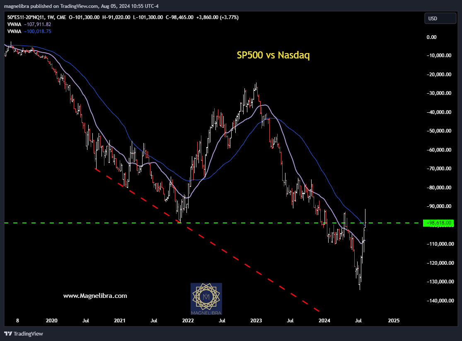Screen dimensions: 462x341
Task: Click the -60,000.00 price axis label
Action: tap(439, 150)
